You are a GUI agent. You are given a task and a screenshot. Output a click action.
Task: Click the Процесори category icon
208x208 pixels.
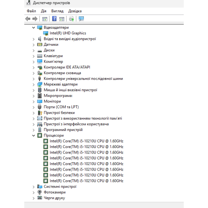point(40,136)
